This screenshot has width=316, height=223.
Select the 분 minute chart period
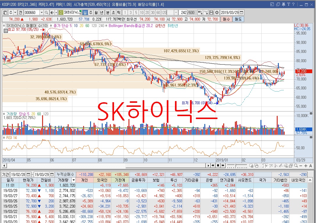[x=108, y=12]
